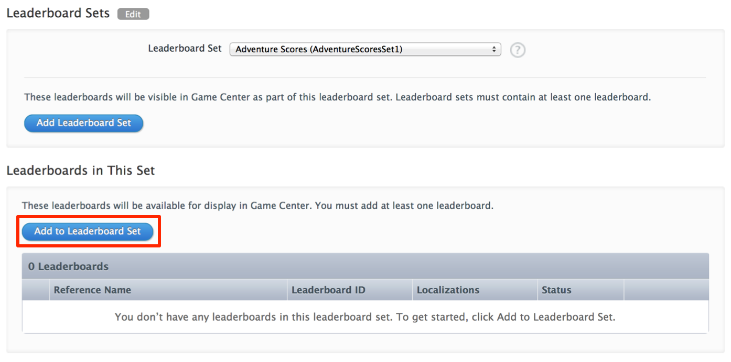731x362 pixels.
Task: Click the blank column header right of Status
Action: tap(666, 290)
